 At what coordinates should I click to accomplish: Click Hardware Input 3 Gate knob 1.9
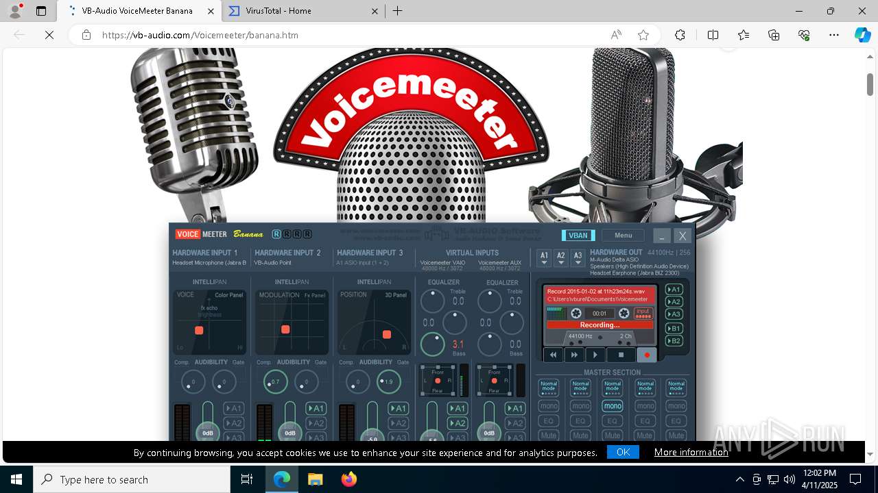(x=388, y=382)
